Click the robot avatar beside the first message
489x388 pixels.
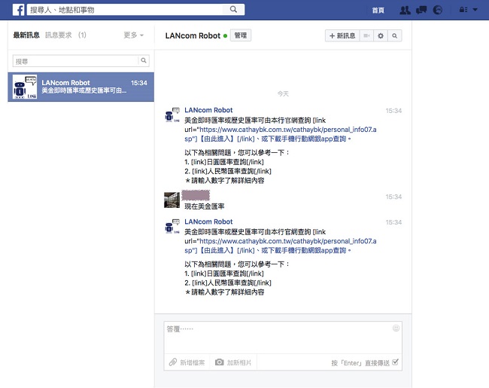click(172, 115)
